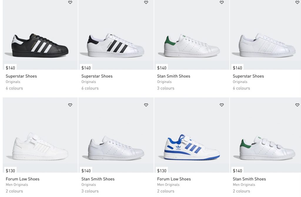Wishlist the blue-striped Forum Low Shoes
Screen dimensions: 301x197
[222, 105]
